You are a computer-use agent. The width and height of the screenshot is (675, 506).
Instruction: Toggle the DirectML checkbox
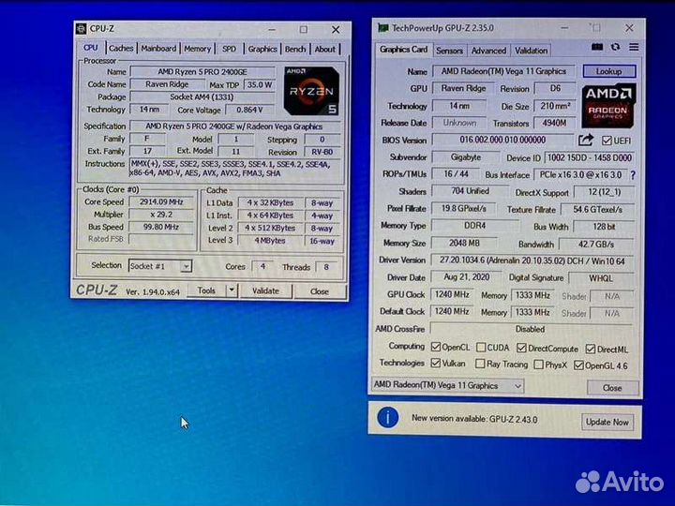[x=591, y=349]
